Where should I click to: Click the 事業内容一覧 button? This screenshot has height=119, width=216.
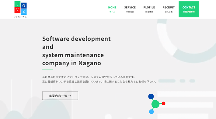click(x=60, y=96)
